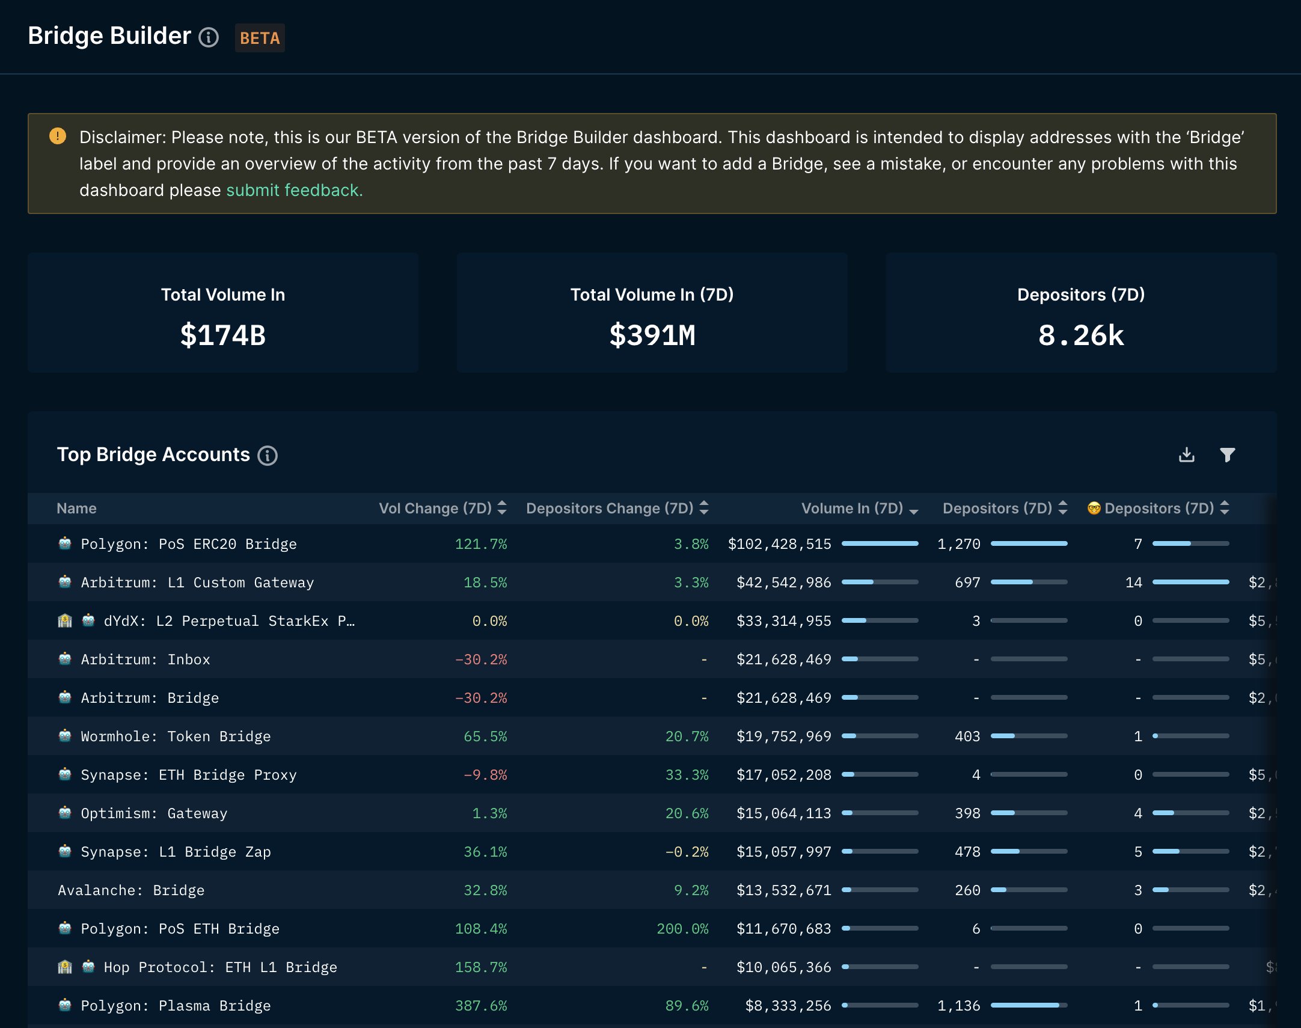Click the bank icon on dYdX row
1301x1028 pixels.
pyautogui.click(x=65, y=620)
